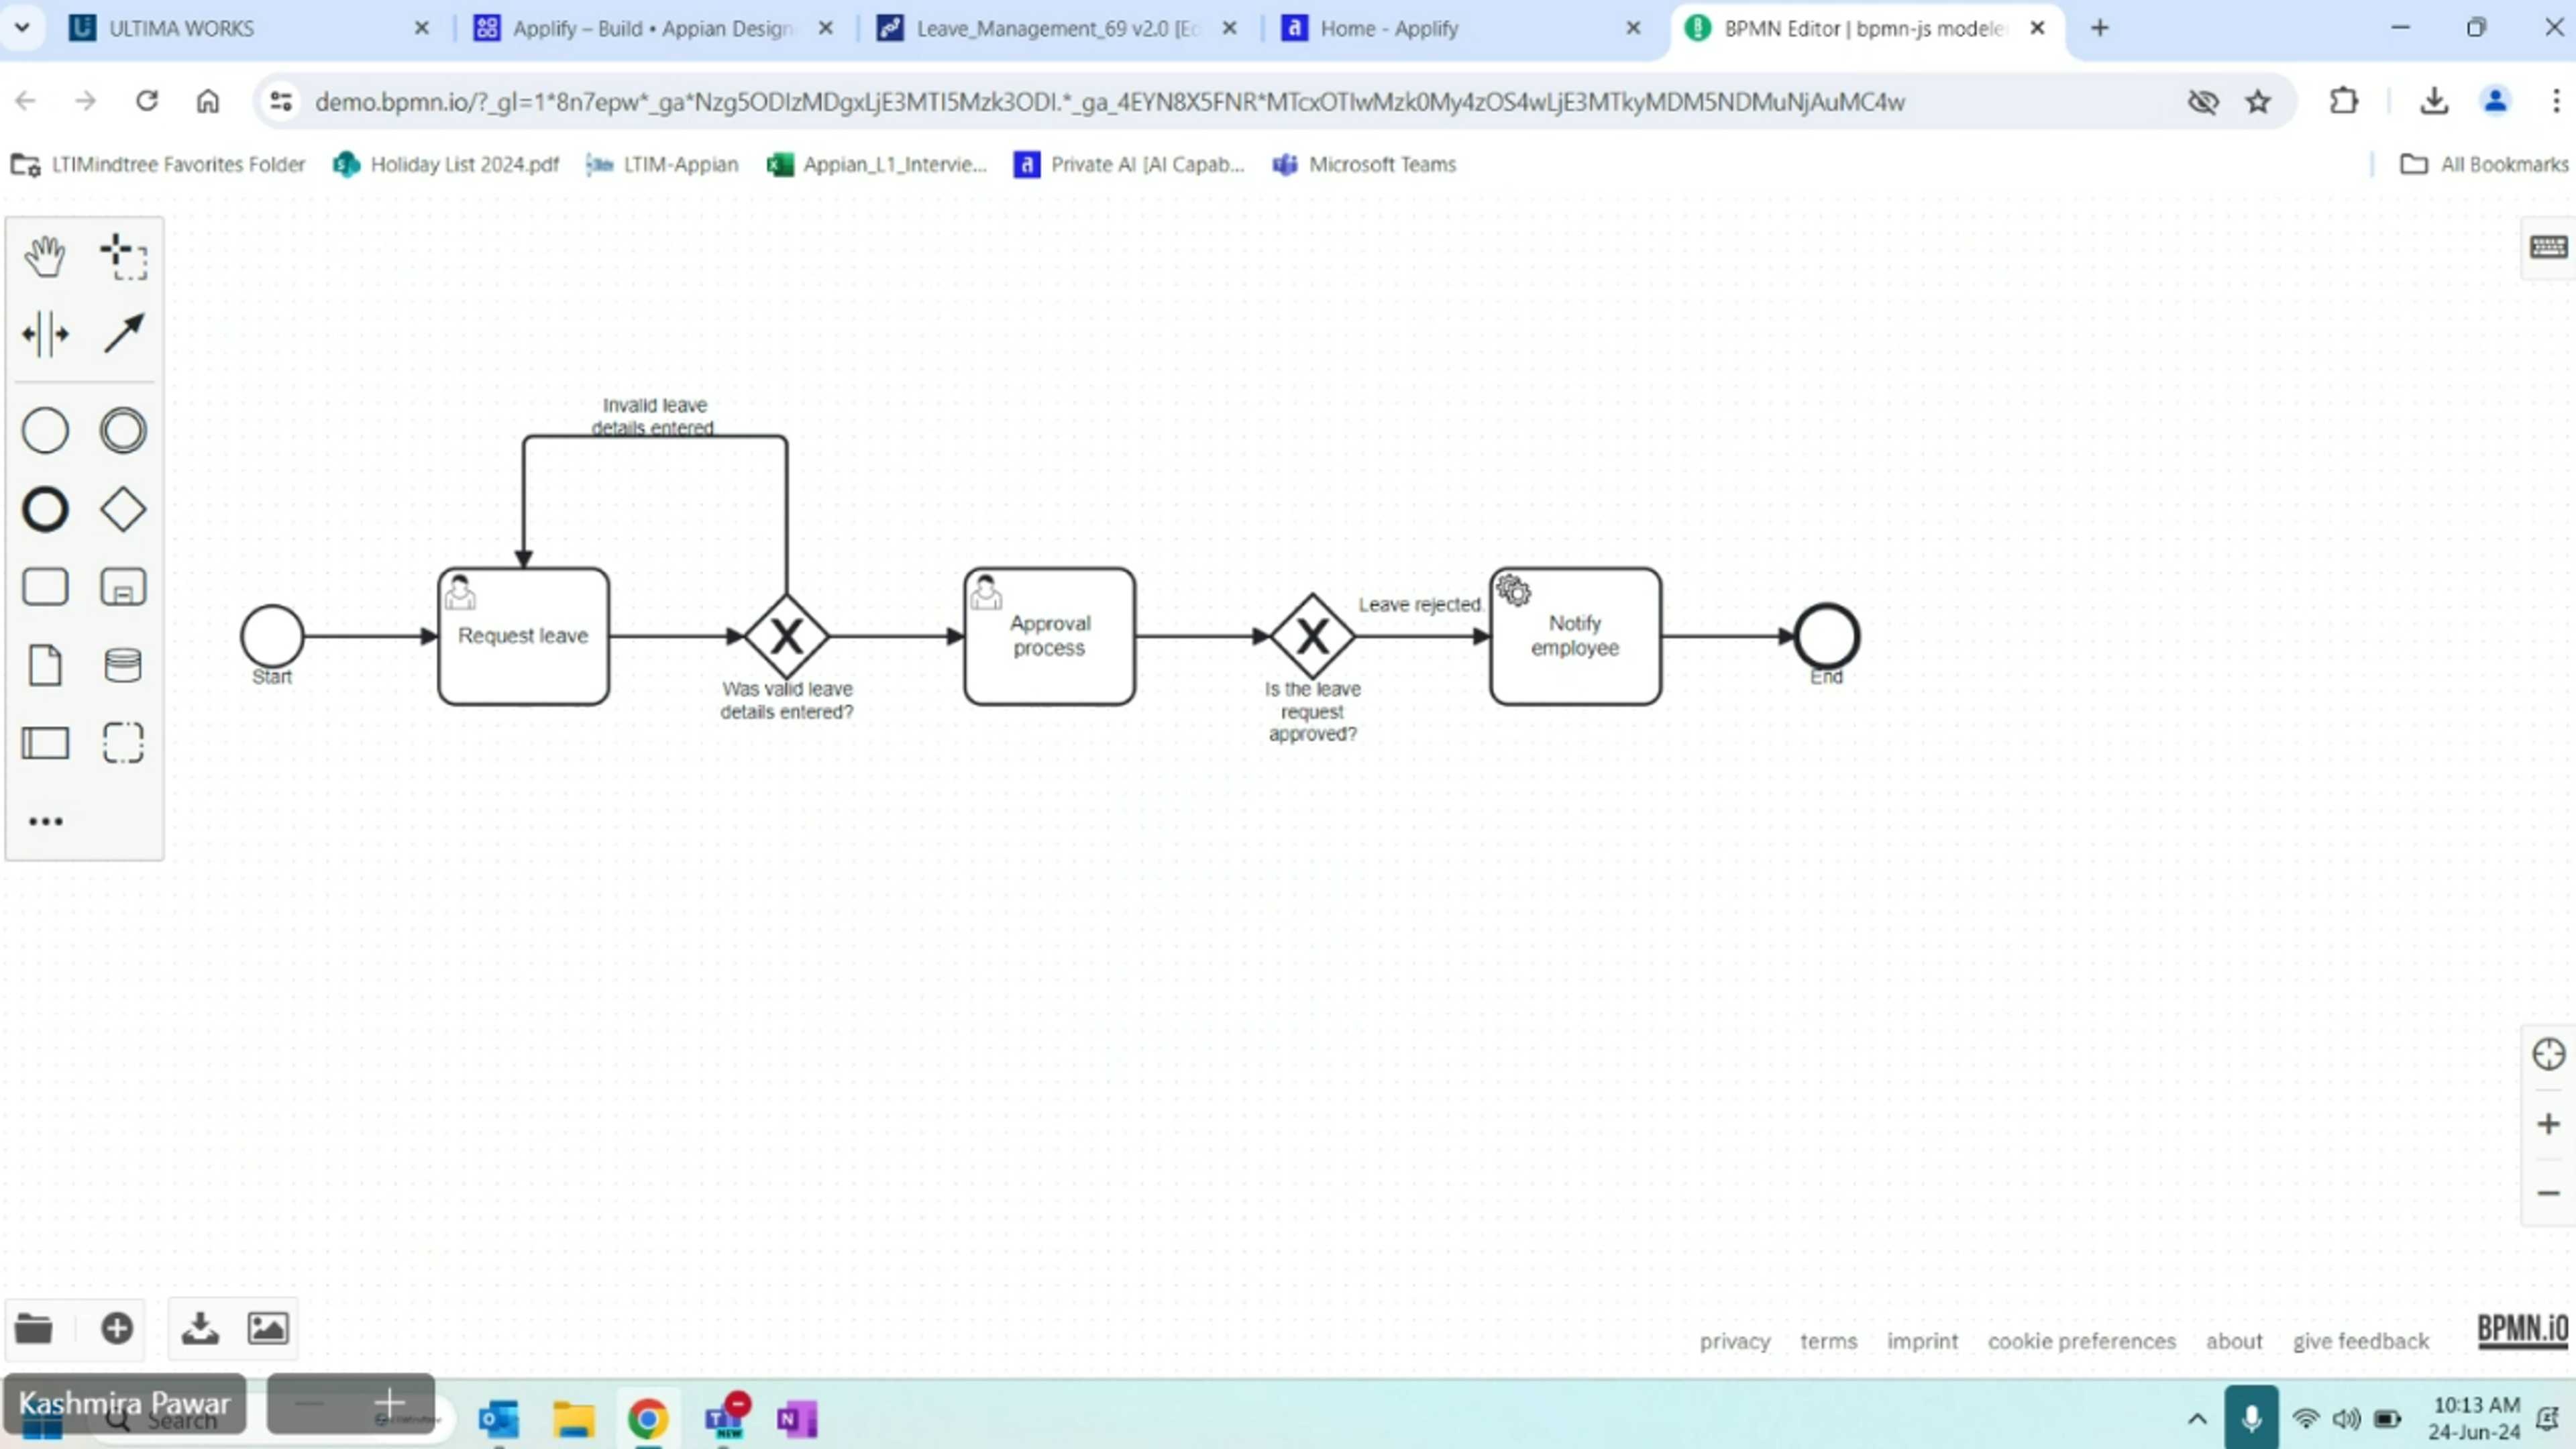
Task: Open a new browser tab
Action: [x=2100, y=28]
